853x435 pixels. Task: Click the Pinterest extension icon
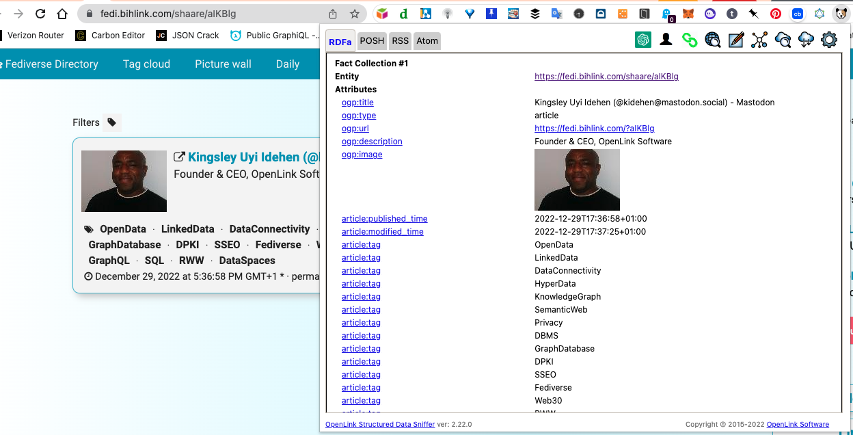click(776, 14)
